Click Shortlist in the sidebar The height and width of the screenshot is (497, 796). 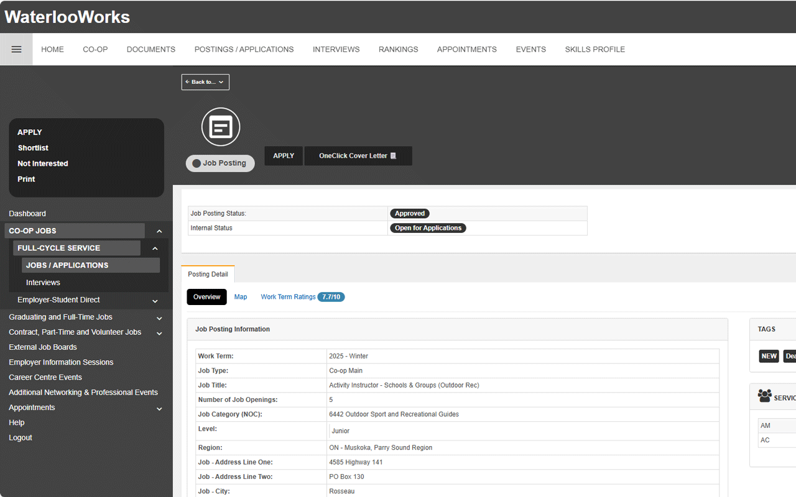(x=33, y=148)
